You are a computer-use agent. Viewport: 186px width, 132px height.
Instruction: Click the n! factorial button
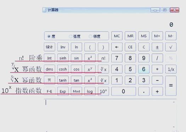pos(103,58)
